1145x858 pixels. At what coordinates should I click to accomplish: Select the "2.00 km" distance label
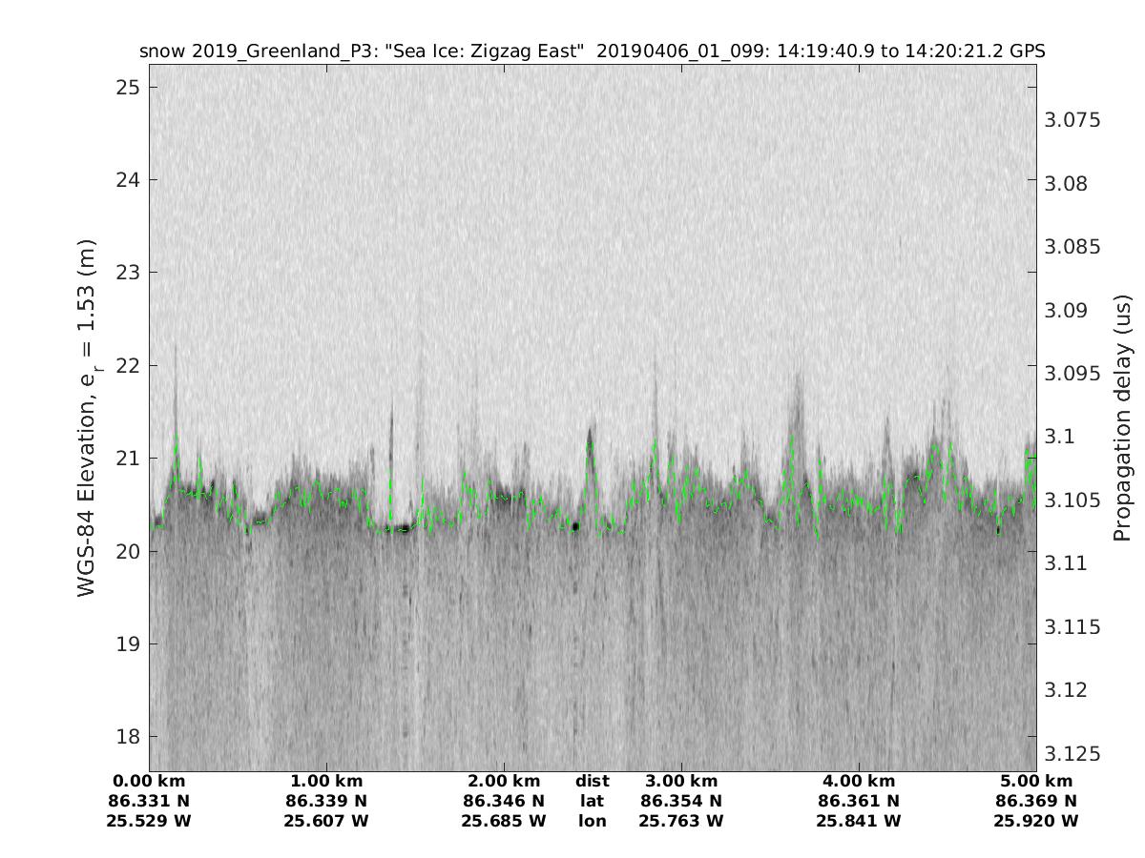point(504,781)
